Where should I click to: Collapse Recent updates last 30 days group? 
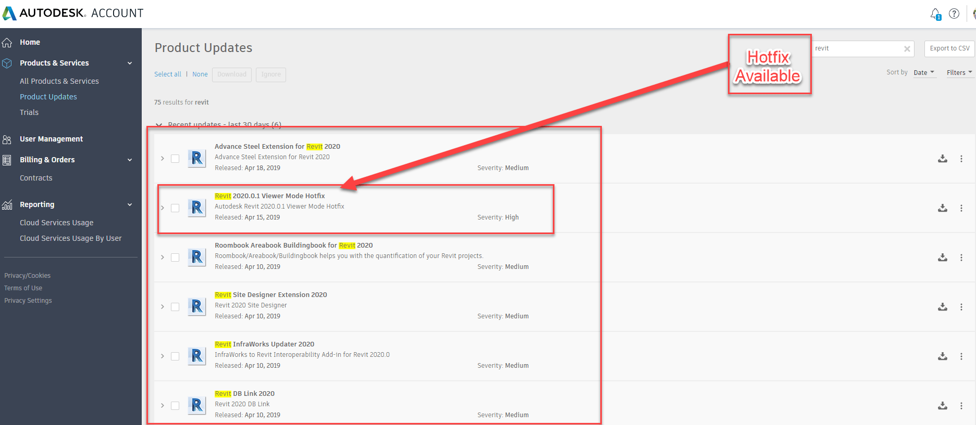click(159, 125)
